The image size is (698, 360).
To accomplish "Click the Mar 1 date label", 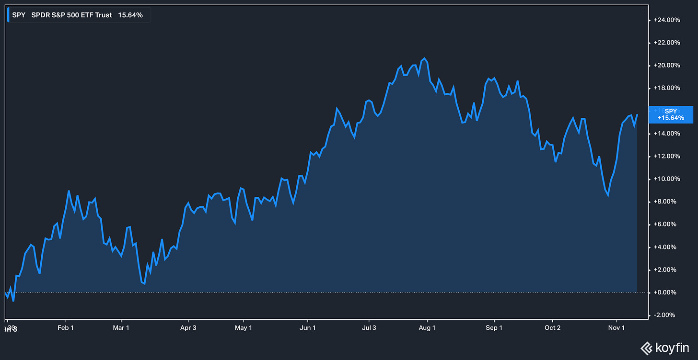I will point(121,328).
